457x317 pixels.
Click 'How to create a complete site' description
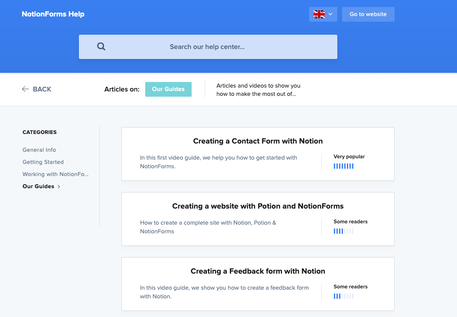tap(208, 227)
